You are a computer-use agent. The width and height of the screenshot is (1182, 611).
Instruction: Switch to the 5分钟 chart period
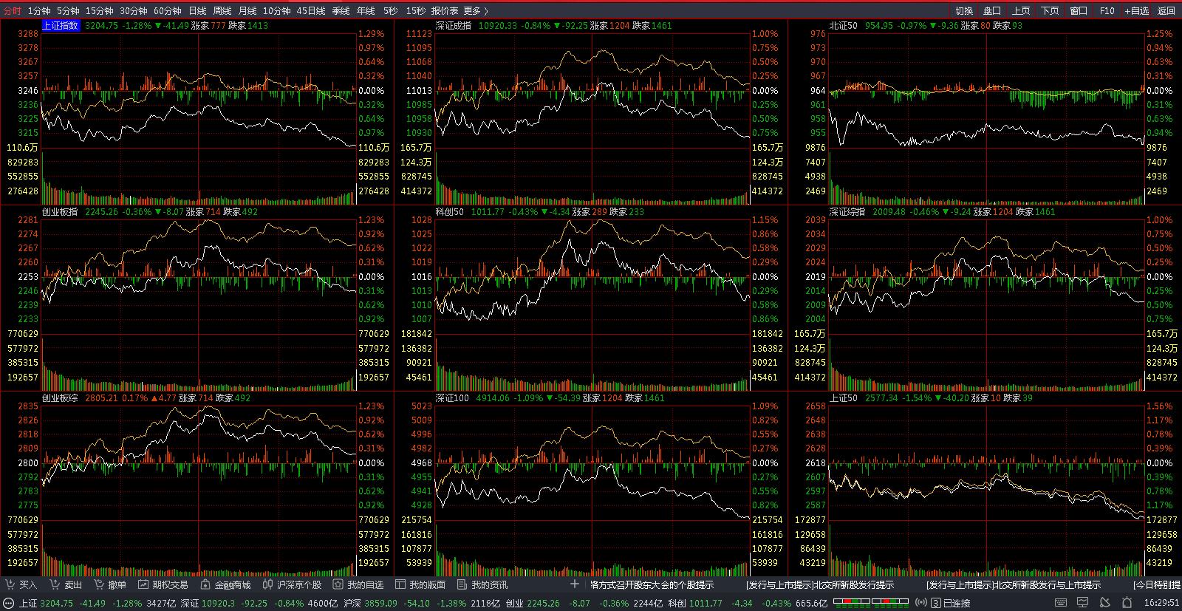68,11
